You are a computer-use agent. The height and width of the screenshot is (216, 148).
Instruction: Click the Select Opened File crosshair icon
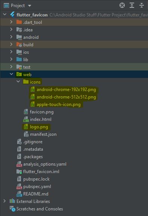tap(122, 5)
